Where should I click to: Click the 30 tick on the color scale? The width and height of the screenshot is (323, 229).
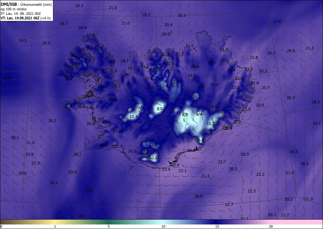(271, 226)
